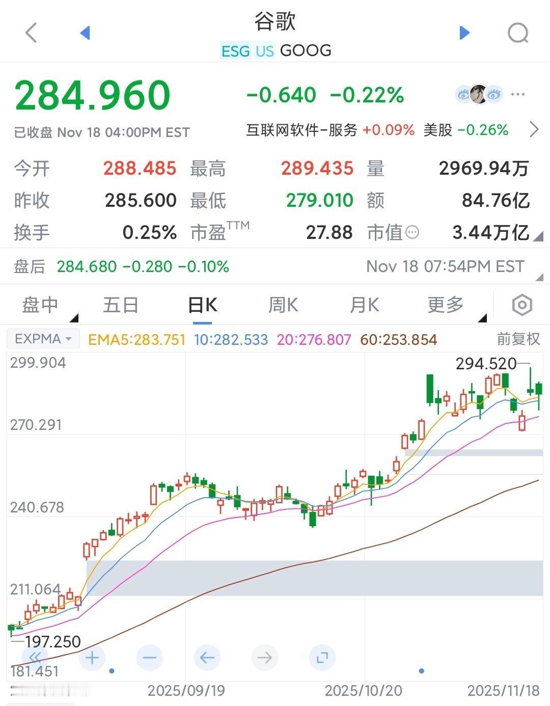Tap the US market tag
The width and height of the screenshot is (550, 706).
(264, 50)
